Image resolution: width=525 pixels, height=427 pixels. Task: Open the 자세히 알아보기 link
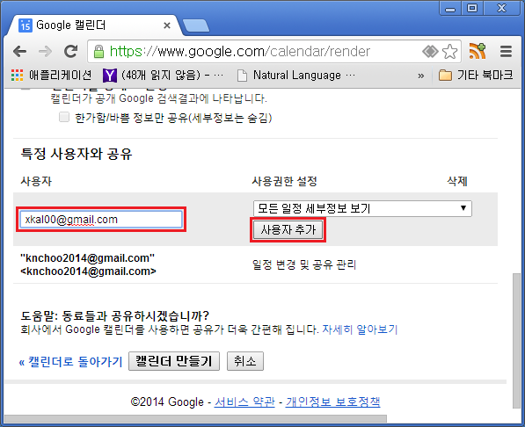(x=360, y=329)
